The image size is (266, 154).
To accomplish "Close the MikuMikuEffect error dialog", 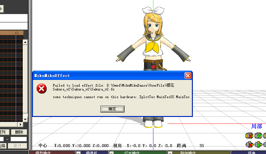I will click(188, 75).
